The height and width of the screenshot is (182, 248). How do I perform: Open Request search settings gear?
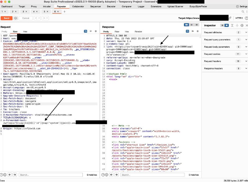pyautogui.click(x=5, y=175)
